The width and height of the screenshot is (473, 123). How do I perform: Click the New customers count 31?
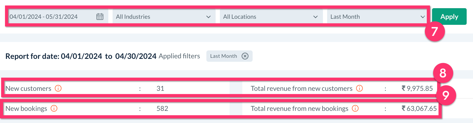tap(160, 88)
